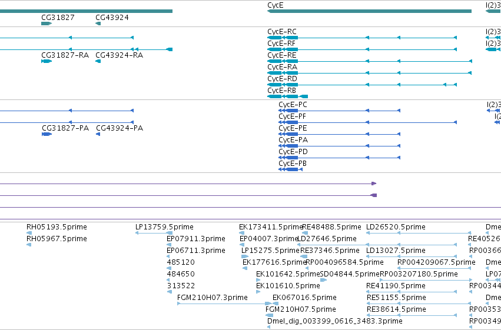Open EST EP04007.3prime
This screenshot has width=501, height=330.
coord(268,239)
